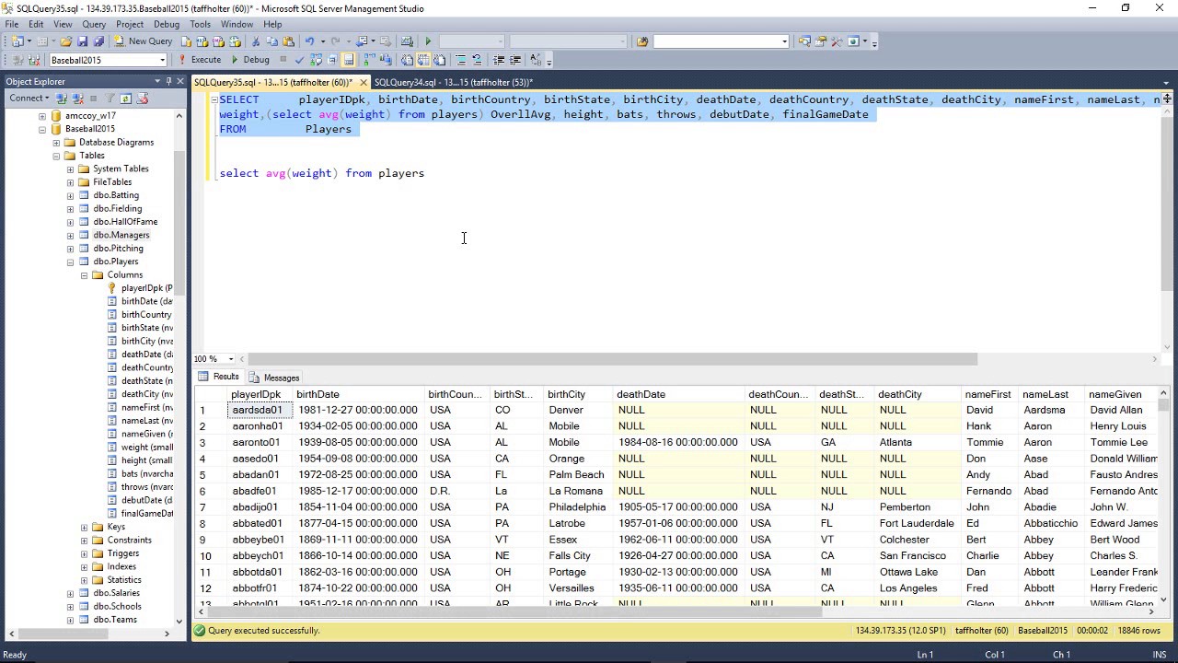1178x663 pixels.
Task: Click the Connect Object Explorer icon
Action: [x=62, y=99]
